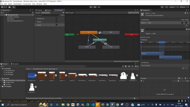Adjust preview speed slider
Image resolution: width=190 pixels, height=107 pixels.
point(178,81)
